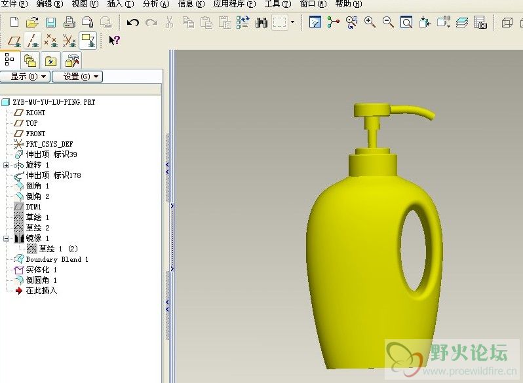This screenshot has height=383, width=523.
Task: Select Boundary Blend 1 in model tree
Action: point(56,259)
